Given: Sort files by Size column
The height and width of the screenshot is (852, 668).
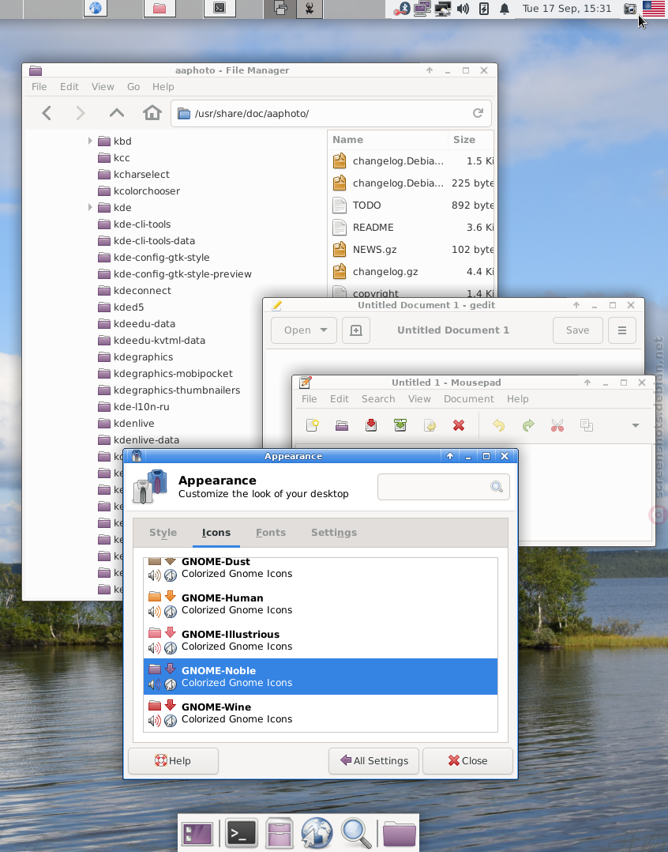Looking at the screenshot, I should (471, 140).
